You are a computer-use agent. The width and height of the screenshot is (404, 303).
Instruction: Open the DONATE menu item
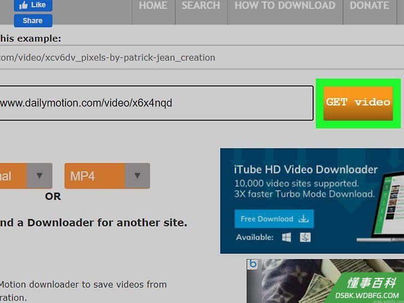[370, 6]
